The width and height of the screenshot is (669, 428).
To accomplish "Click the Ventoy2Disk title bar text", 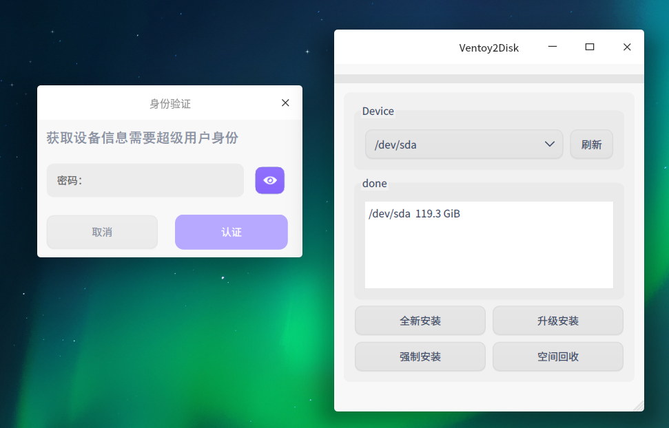I will (x=489, y=47).
